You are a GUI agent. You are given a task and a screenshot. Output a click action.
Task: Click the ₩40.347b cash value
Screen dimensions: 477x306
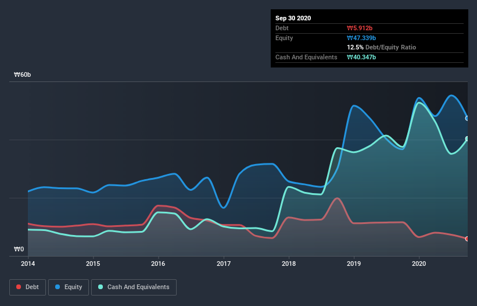point(361,57)
